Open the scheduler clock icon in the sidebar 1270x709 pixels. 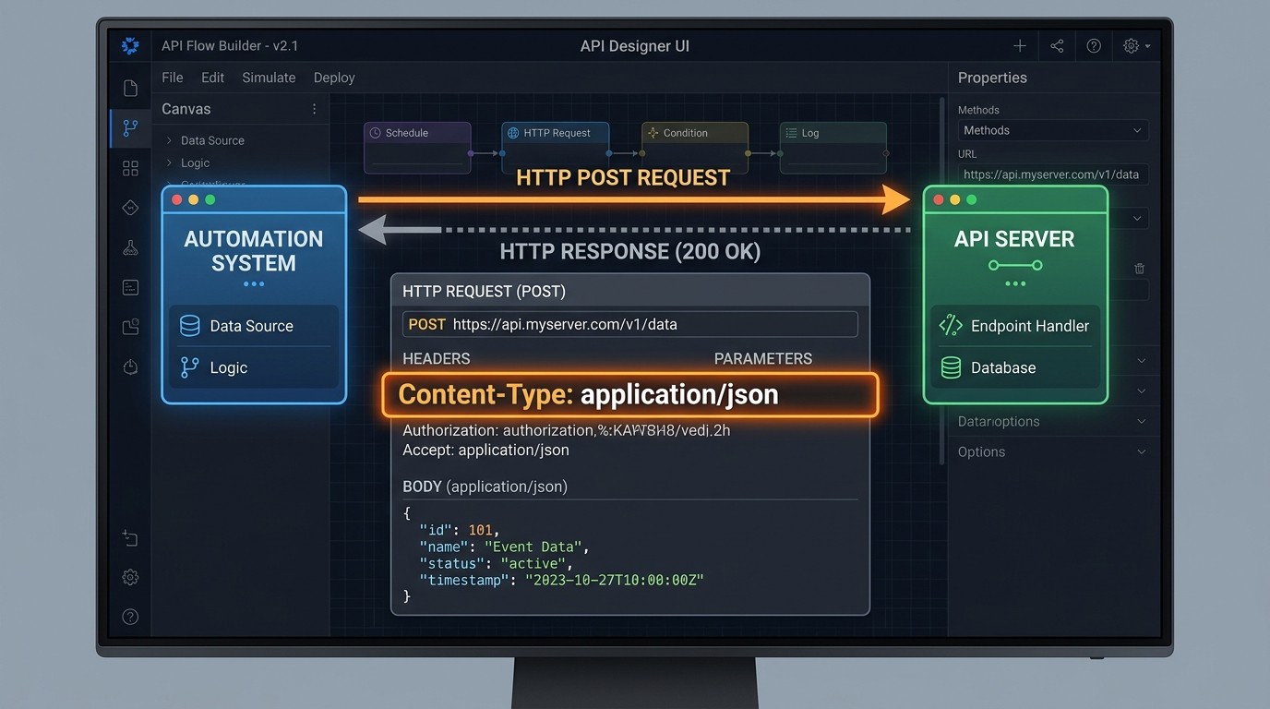click(x=129, y=367)
